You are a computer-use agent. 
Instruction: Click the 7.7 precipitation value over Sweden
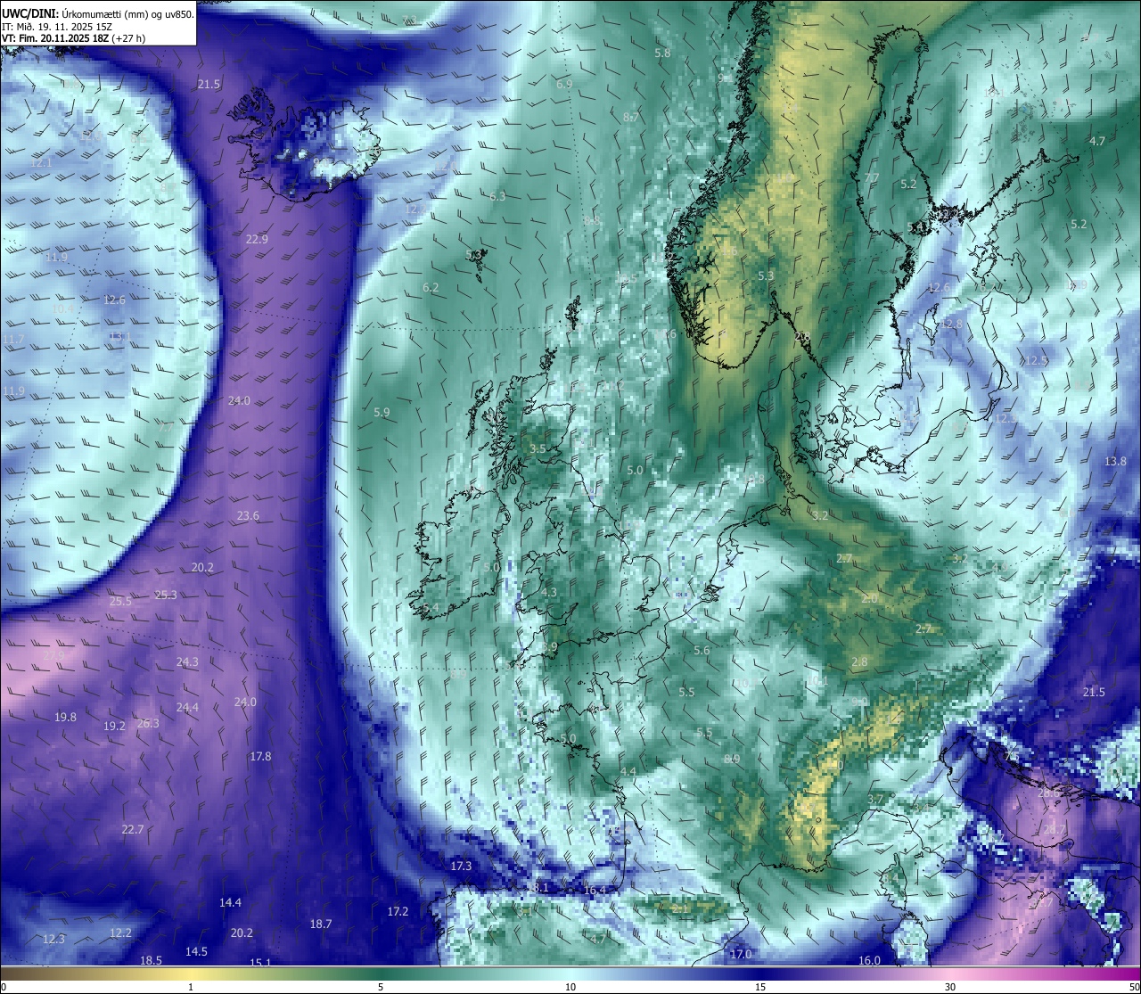click(x=872, y=178)
